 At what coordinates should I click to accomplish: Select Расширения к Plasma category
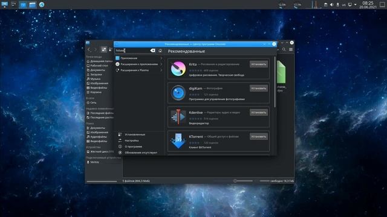click(140, 70)
